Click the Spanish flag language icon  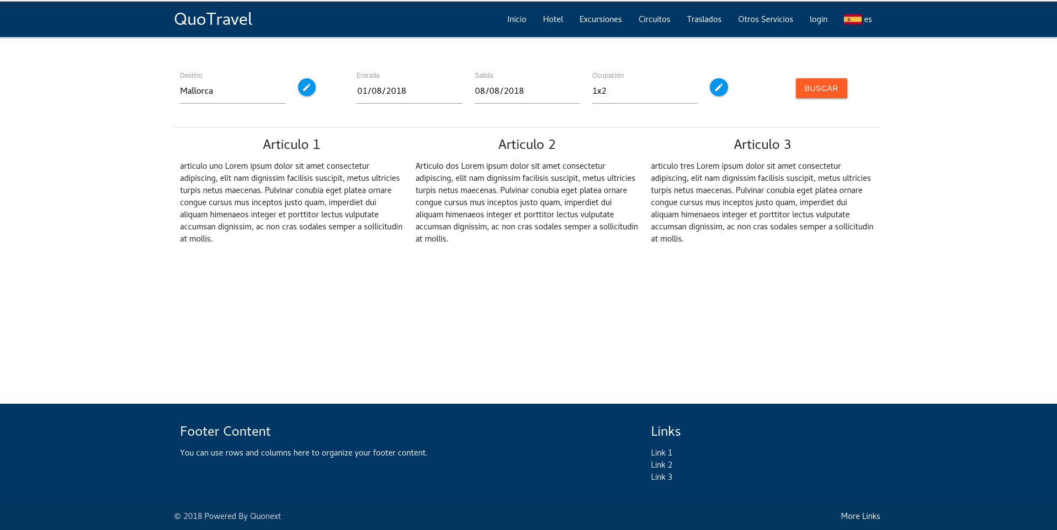coord(852,19)
